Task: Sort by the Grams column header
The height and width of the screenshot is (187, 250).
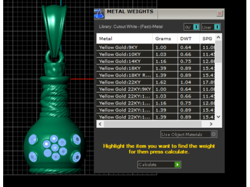Action: [x=165, y=38]
